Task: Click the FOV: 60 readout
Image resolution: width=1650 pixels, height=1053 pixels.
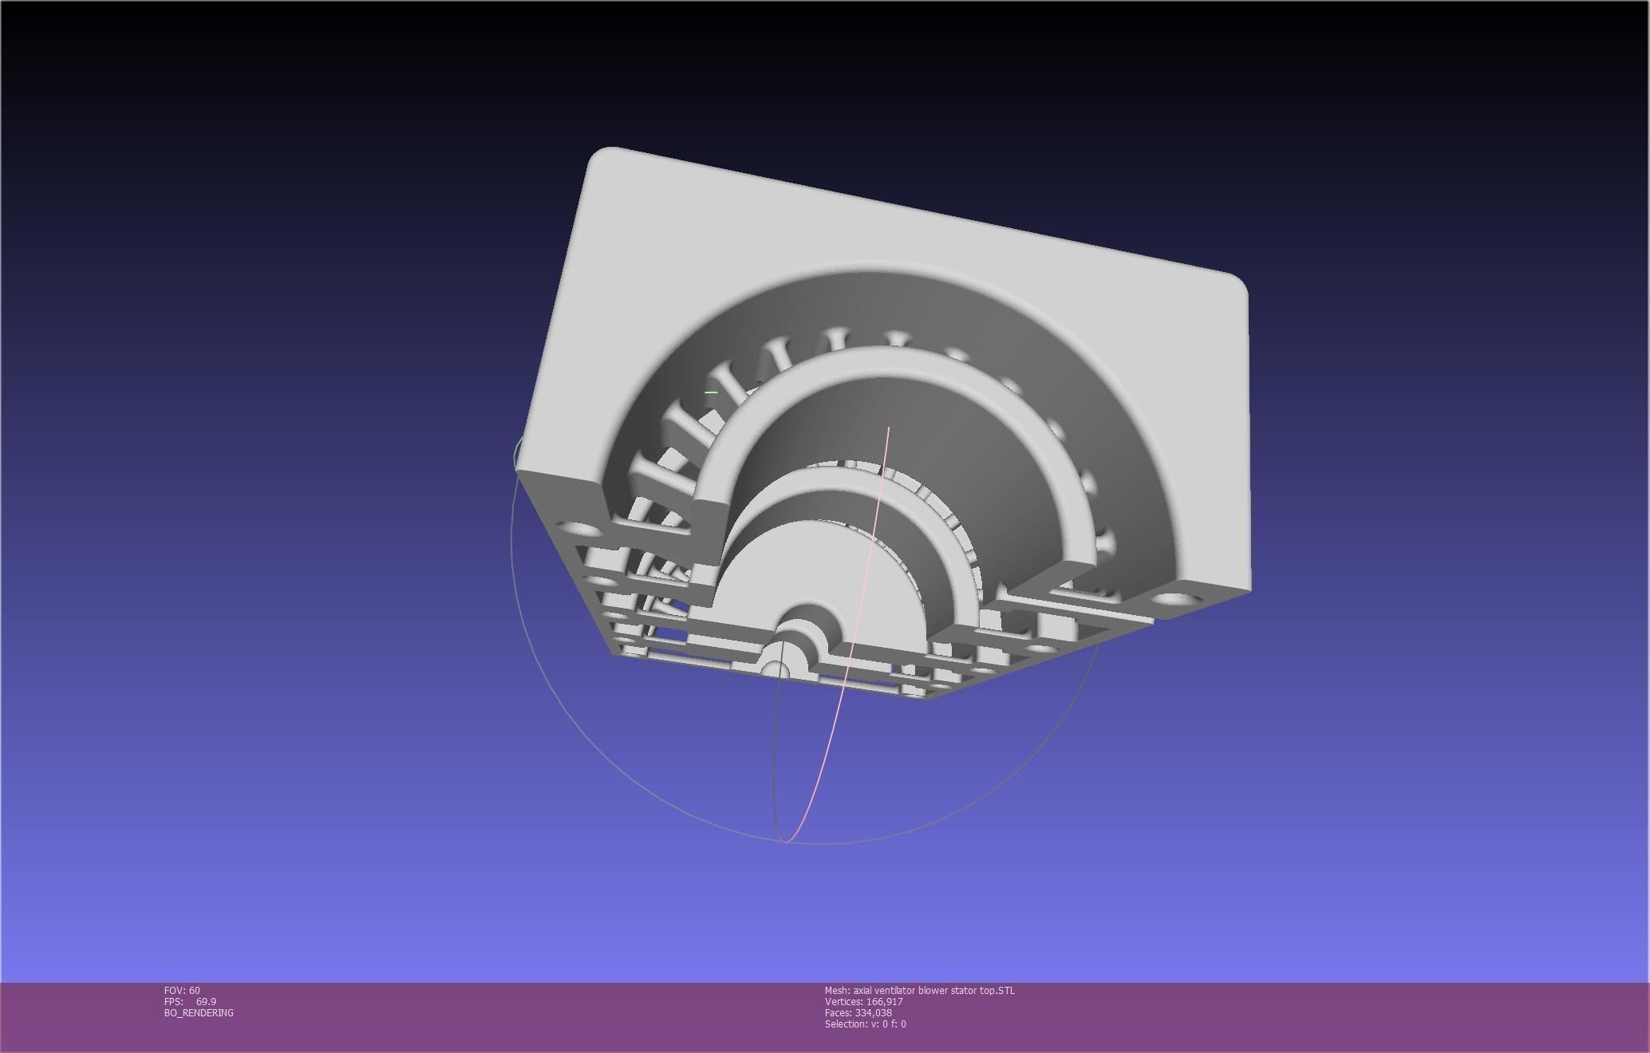Action: pyautogui.click(x=182, y=990)
